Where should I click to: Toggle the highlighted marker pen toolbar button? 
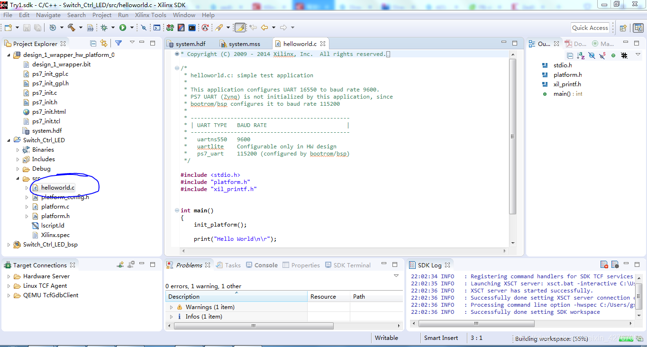(240, 28)
